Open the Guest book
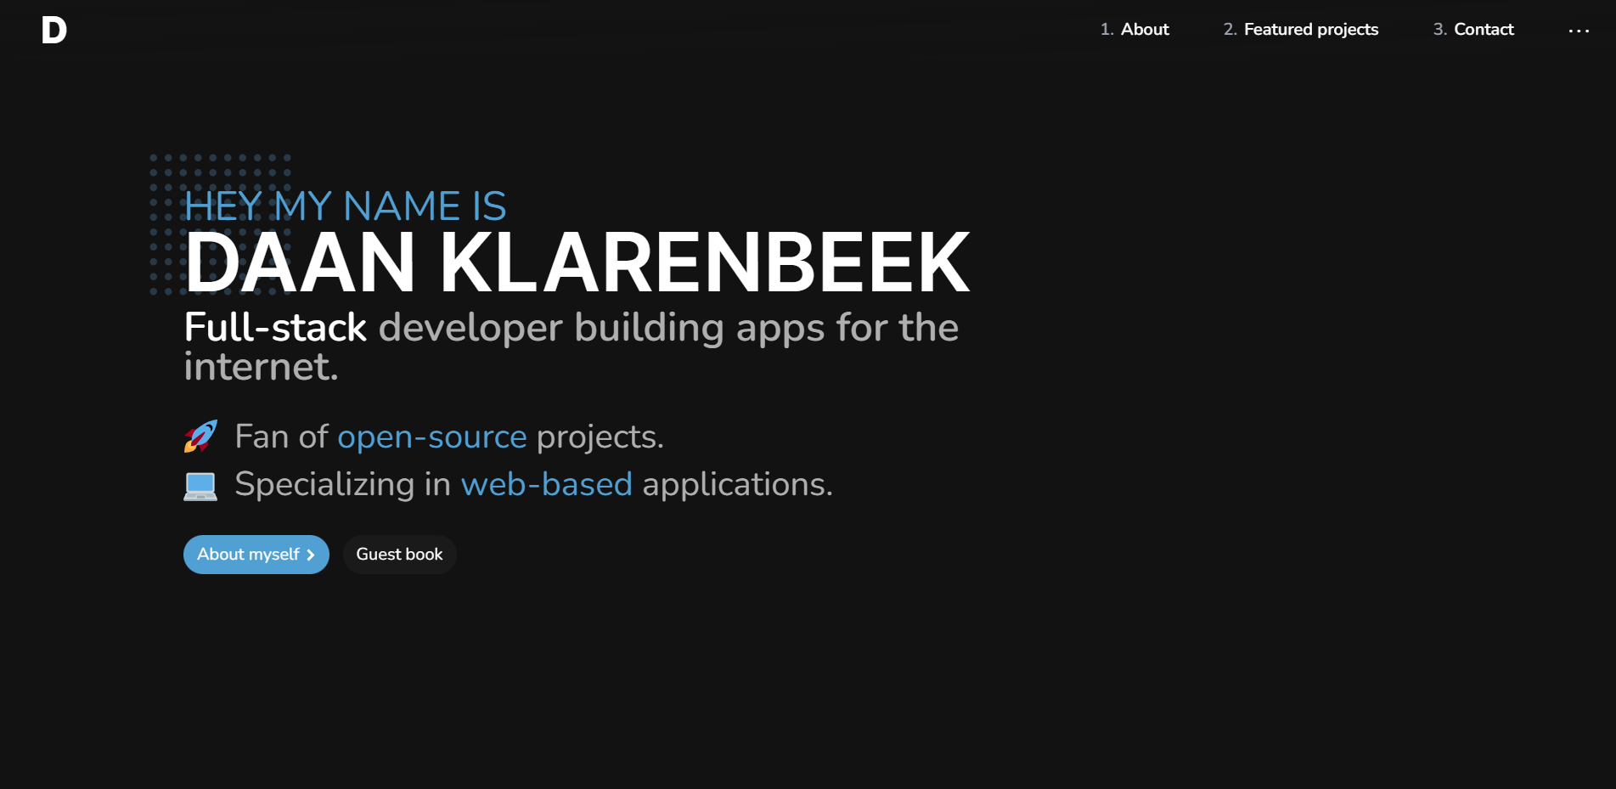1616x789 pixels. click(400, 555)
